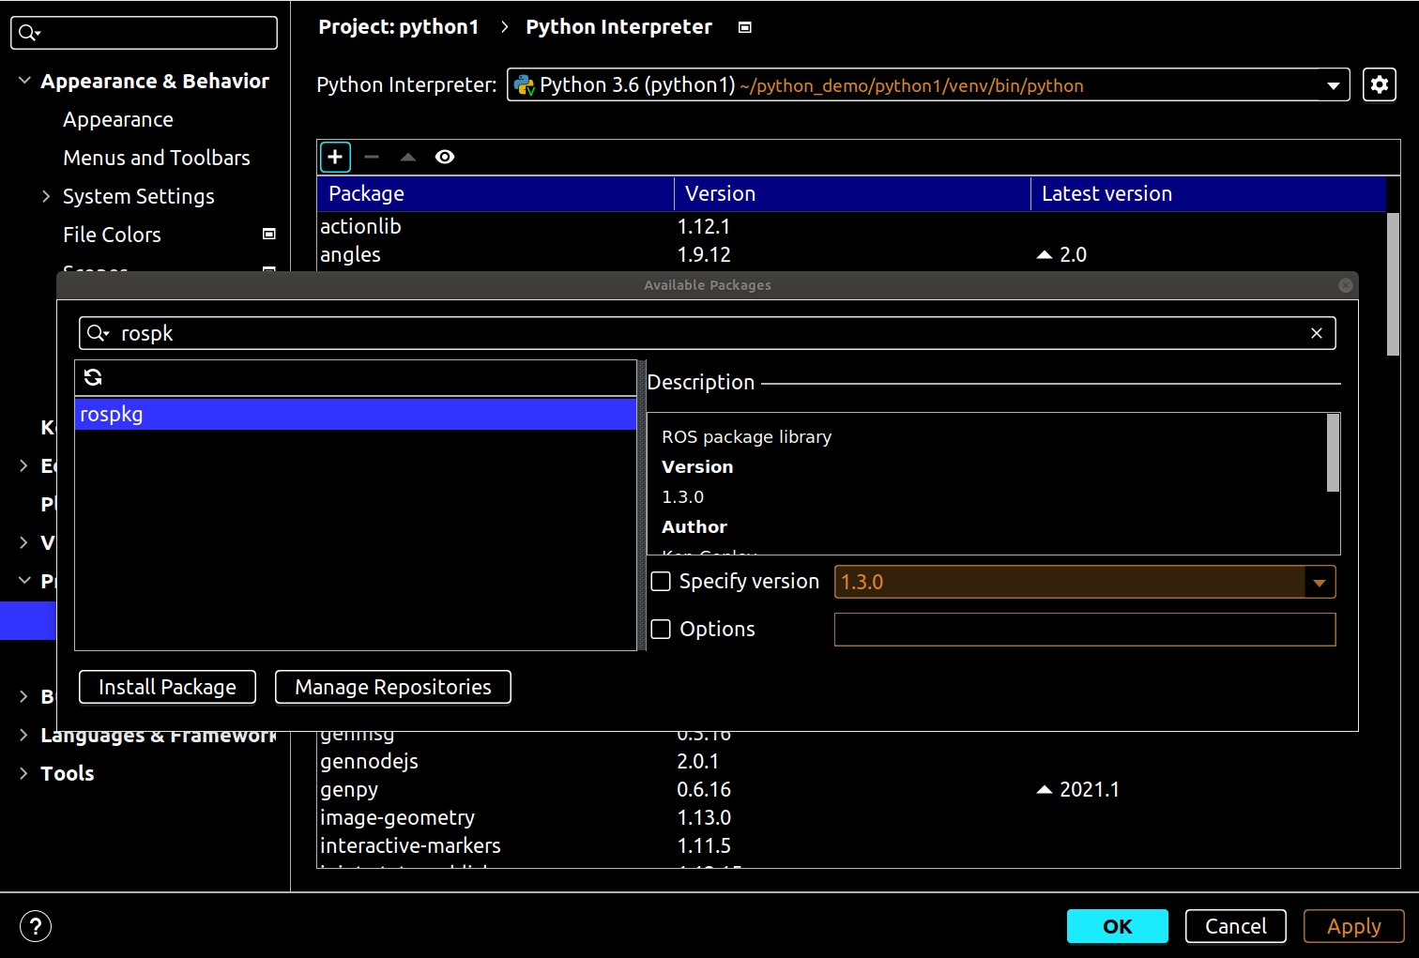Click the OK button
The width and height of the screenshot is (1419, 958).
(1118, 926)
